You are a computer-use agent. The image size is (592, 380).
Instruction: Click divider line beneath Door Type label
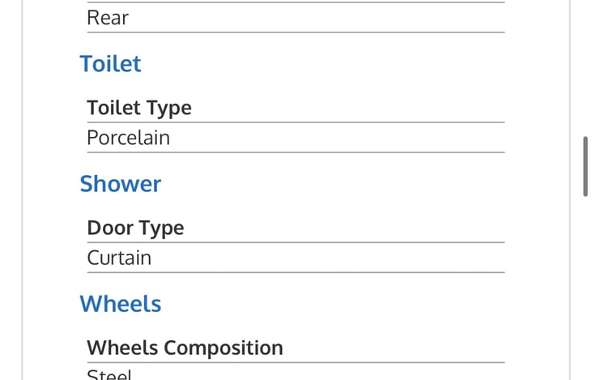296,242
